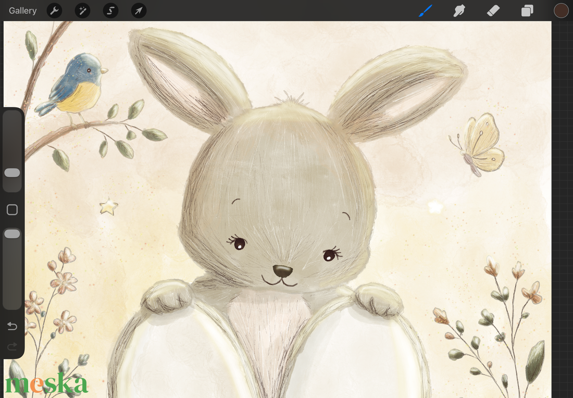This screenshot has width=573, height=398.
Task: Open the Actions wrench menu
Action: click(55, 10)
